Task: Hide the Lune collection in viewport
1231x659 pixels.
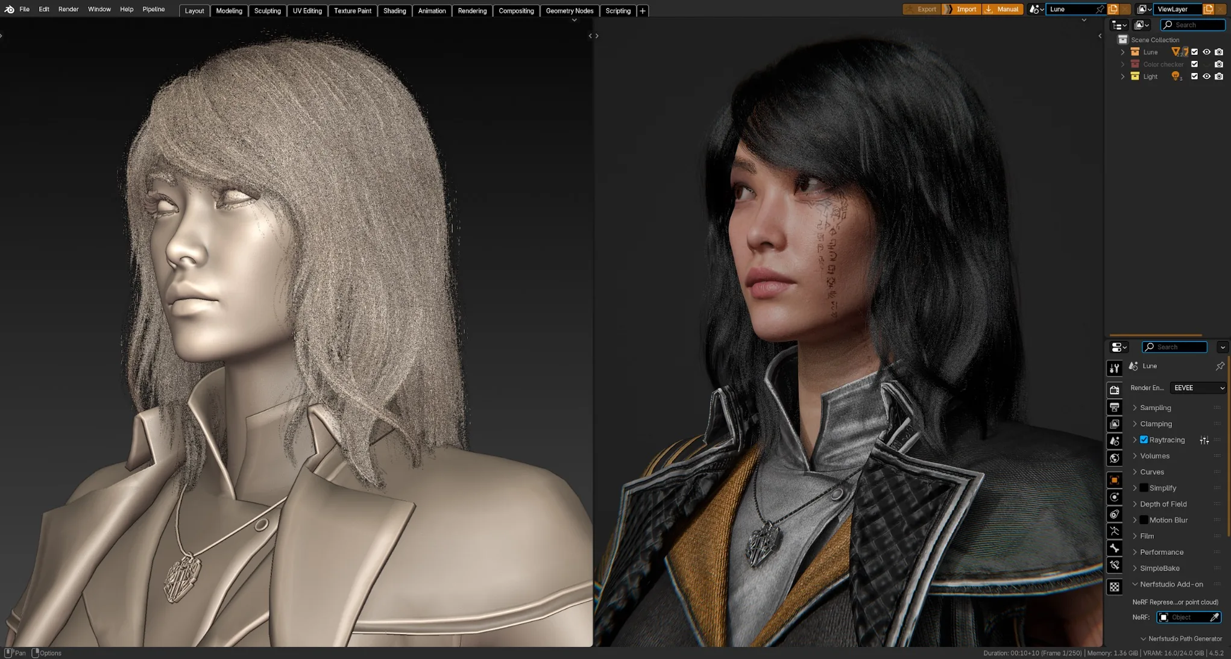Action: 1206,52
